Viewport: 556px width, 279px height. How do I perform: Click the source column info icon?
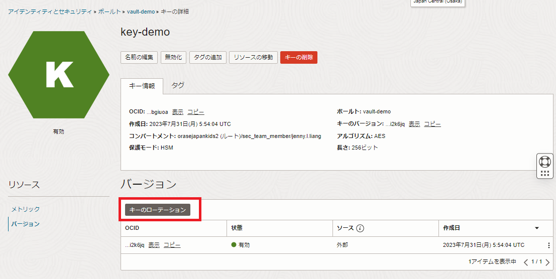tap(360, 228)
